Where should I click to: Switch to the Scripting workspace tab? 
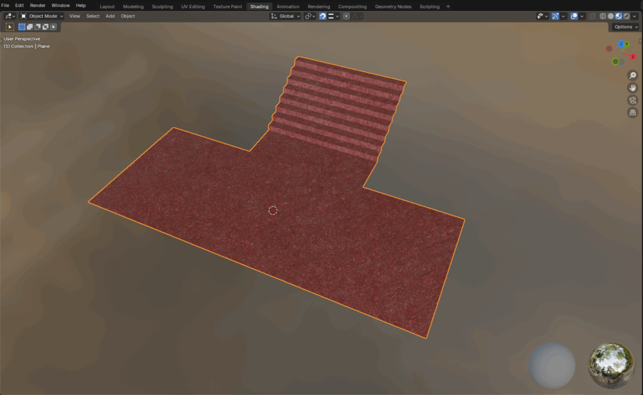tap(430, 6)
